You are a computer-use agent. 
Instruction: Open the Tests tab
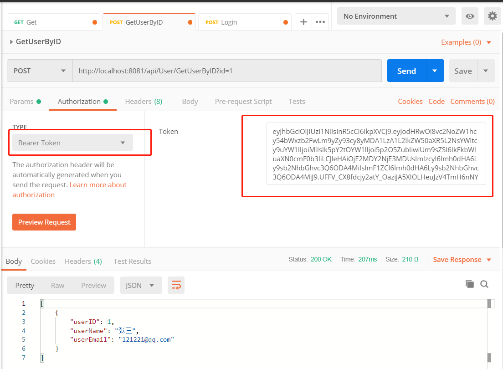pos(297,102)
